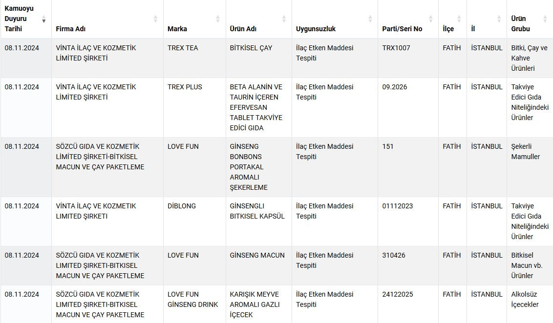Sort by Uygunsuzluk using its arrow icon

coord(370,19)
